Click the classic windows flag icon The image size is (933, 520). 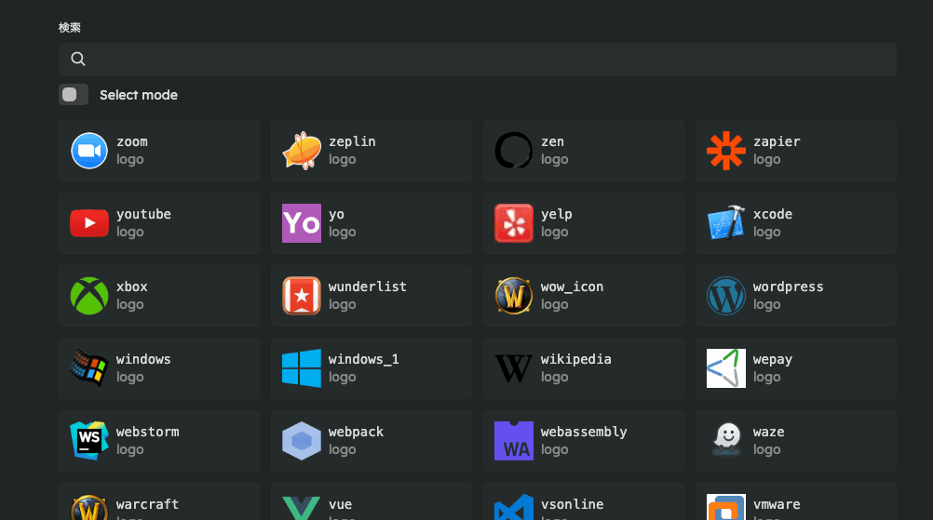[x=89, y=368]
